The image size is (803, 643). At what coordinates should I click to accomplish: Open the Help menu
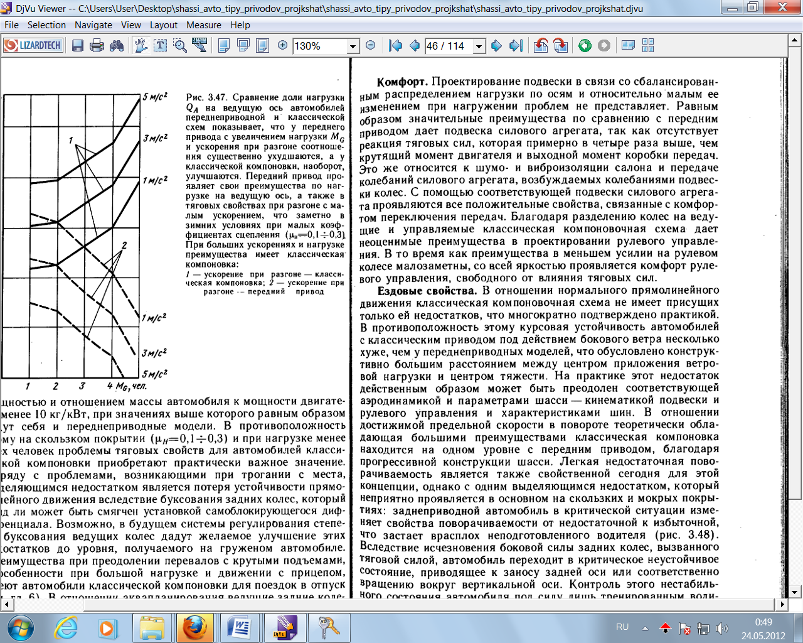pos(240,25)
